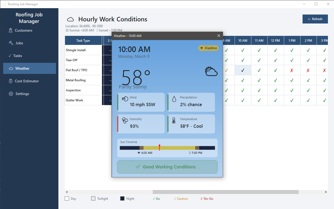Click the Night legend dark swatch

[122, 198]
